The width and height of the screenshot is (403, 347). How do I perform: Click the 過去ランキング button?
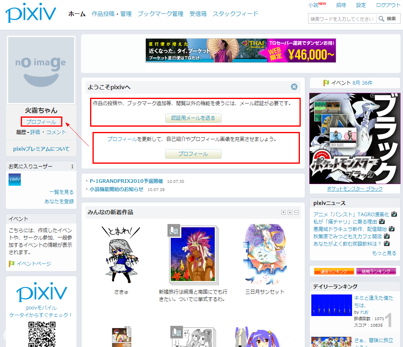click(x=334, y=271)
